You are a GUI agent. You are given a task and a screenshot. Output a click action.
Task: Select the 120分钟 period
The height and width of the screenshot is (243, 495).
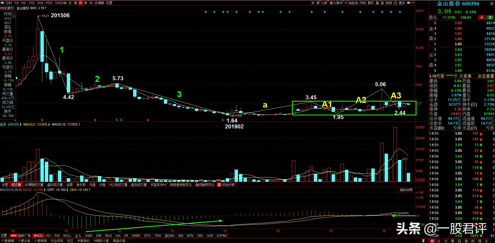pyautogui.click(x=61, y=3)
